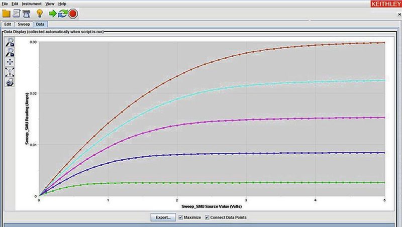Close the panel with the small x button
Viewport: 402px width, 227px height.
[x=399, y=15]
